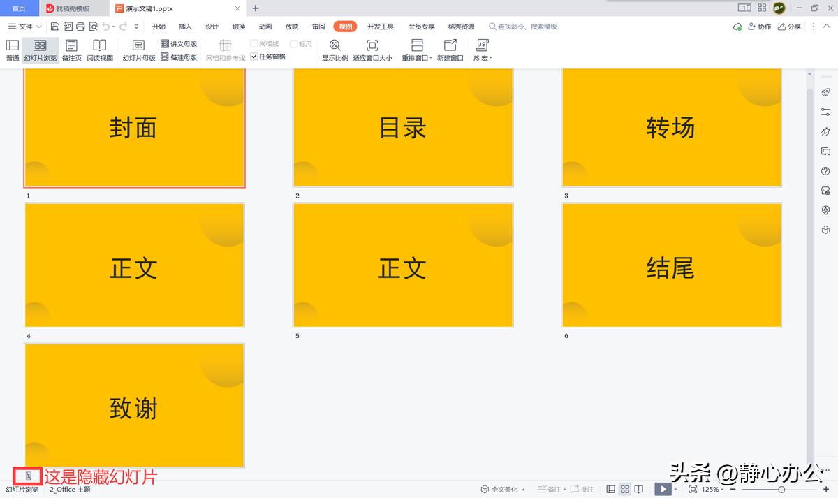The width and height of the screenshot is (838, 498).
Task: Switch to 普通 view mode
Action: 12,50
